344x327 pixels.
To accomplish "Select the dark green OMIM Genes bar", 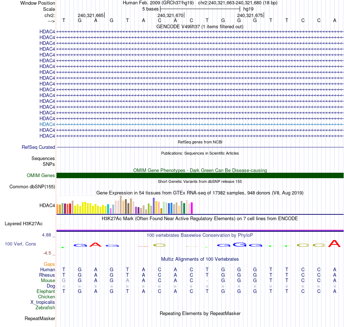I will (200, 175).
